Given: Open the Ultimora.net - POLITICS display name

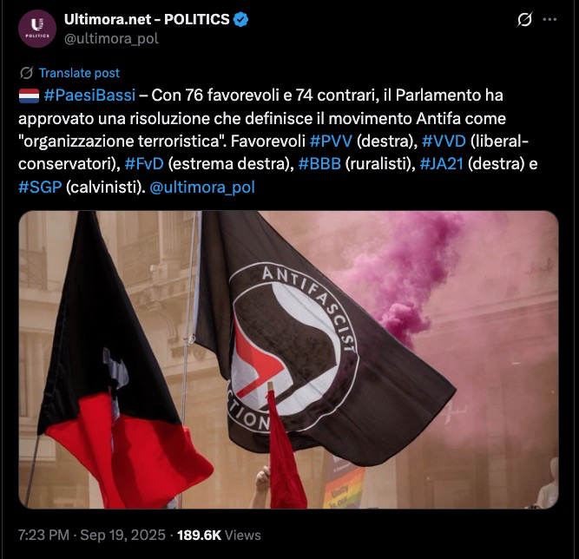Looking at the screenshot, I should [147, 20].
